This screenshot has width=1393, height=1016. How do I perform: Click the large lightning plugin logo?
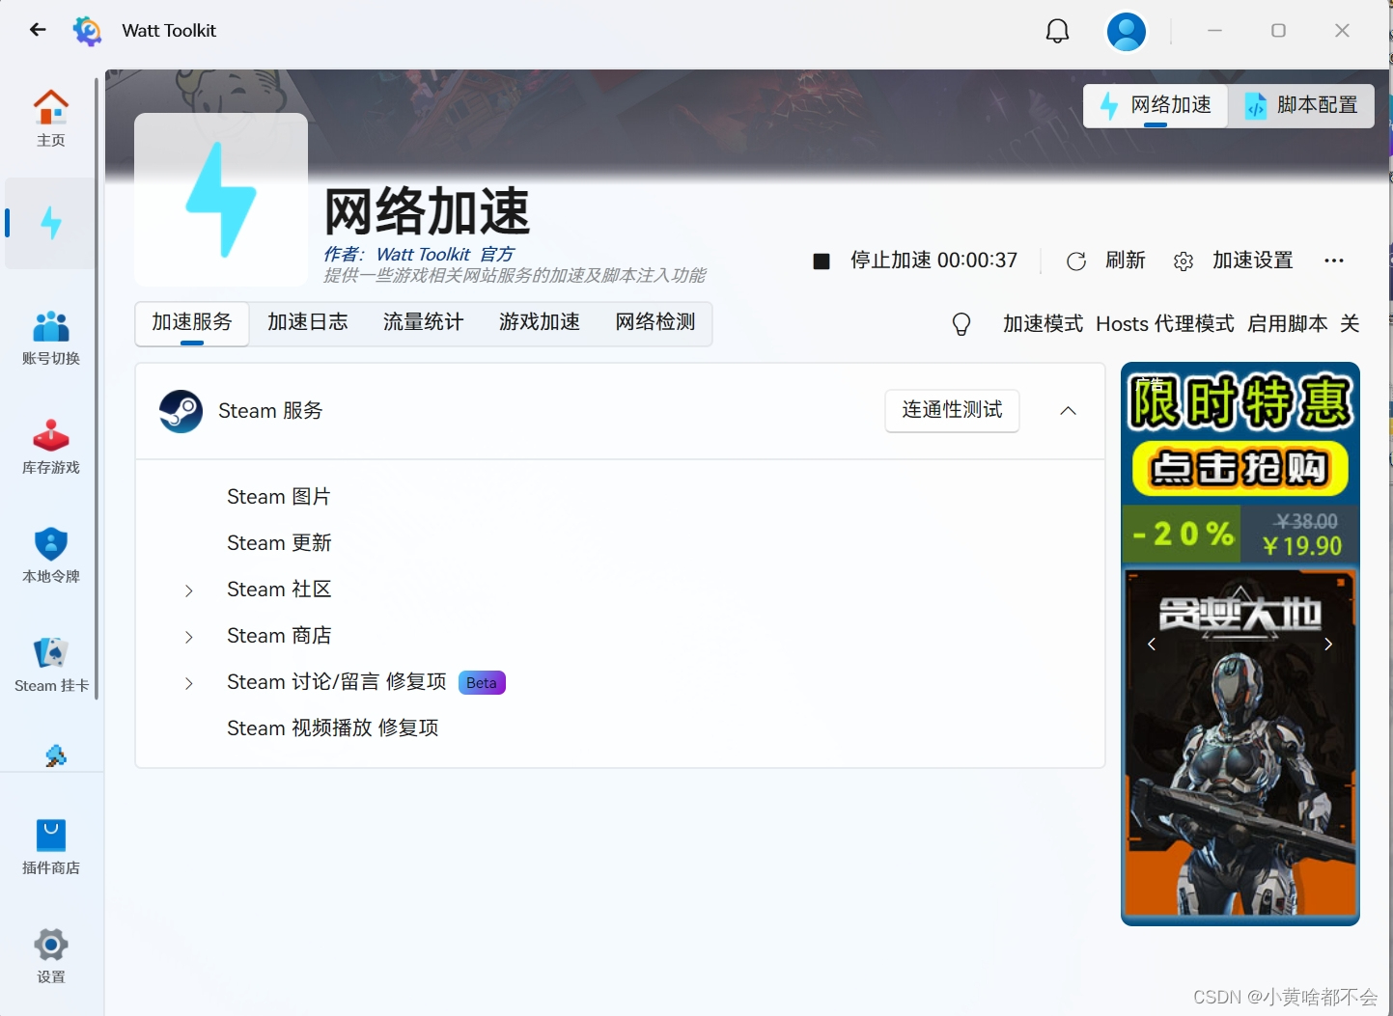[221, 200]
